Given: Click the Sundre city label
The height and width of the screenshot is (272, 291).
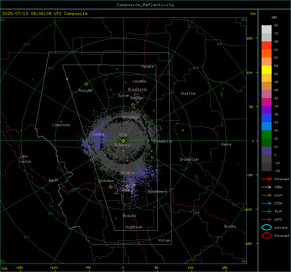Looking at the screenshot, I should pyautogui.click(x=98, y=134).
